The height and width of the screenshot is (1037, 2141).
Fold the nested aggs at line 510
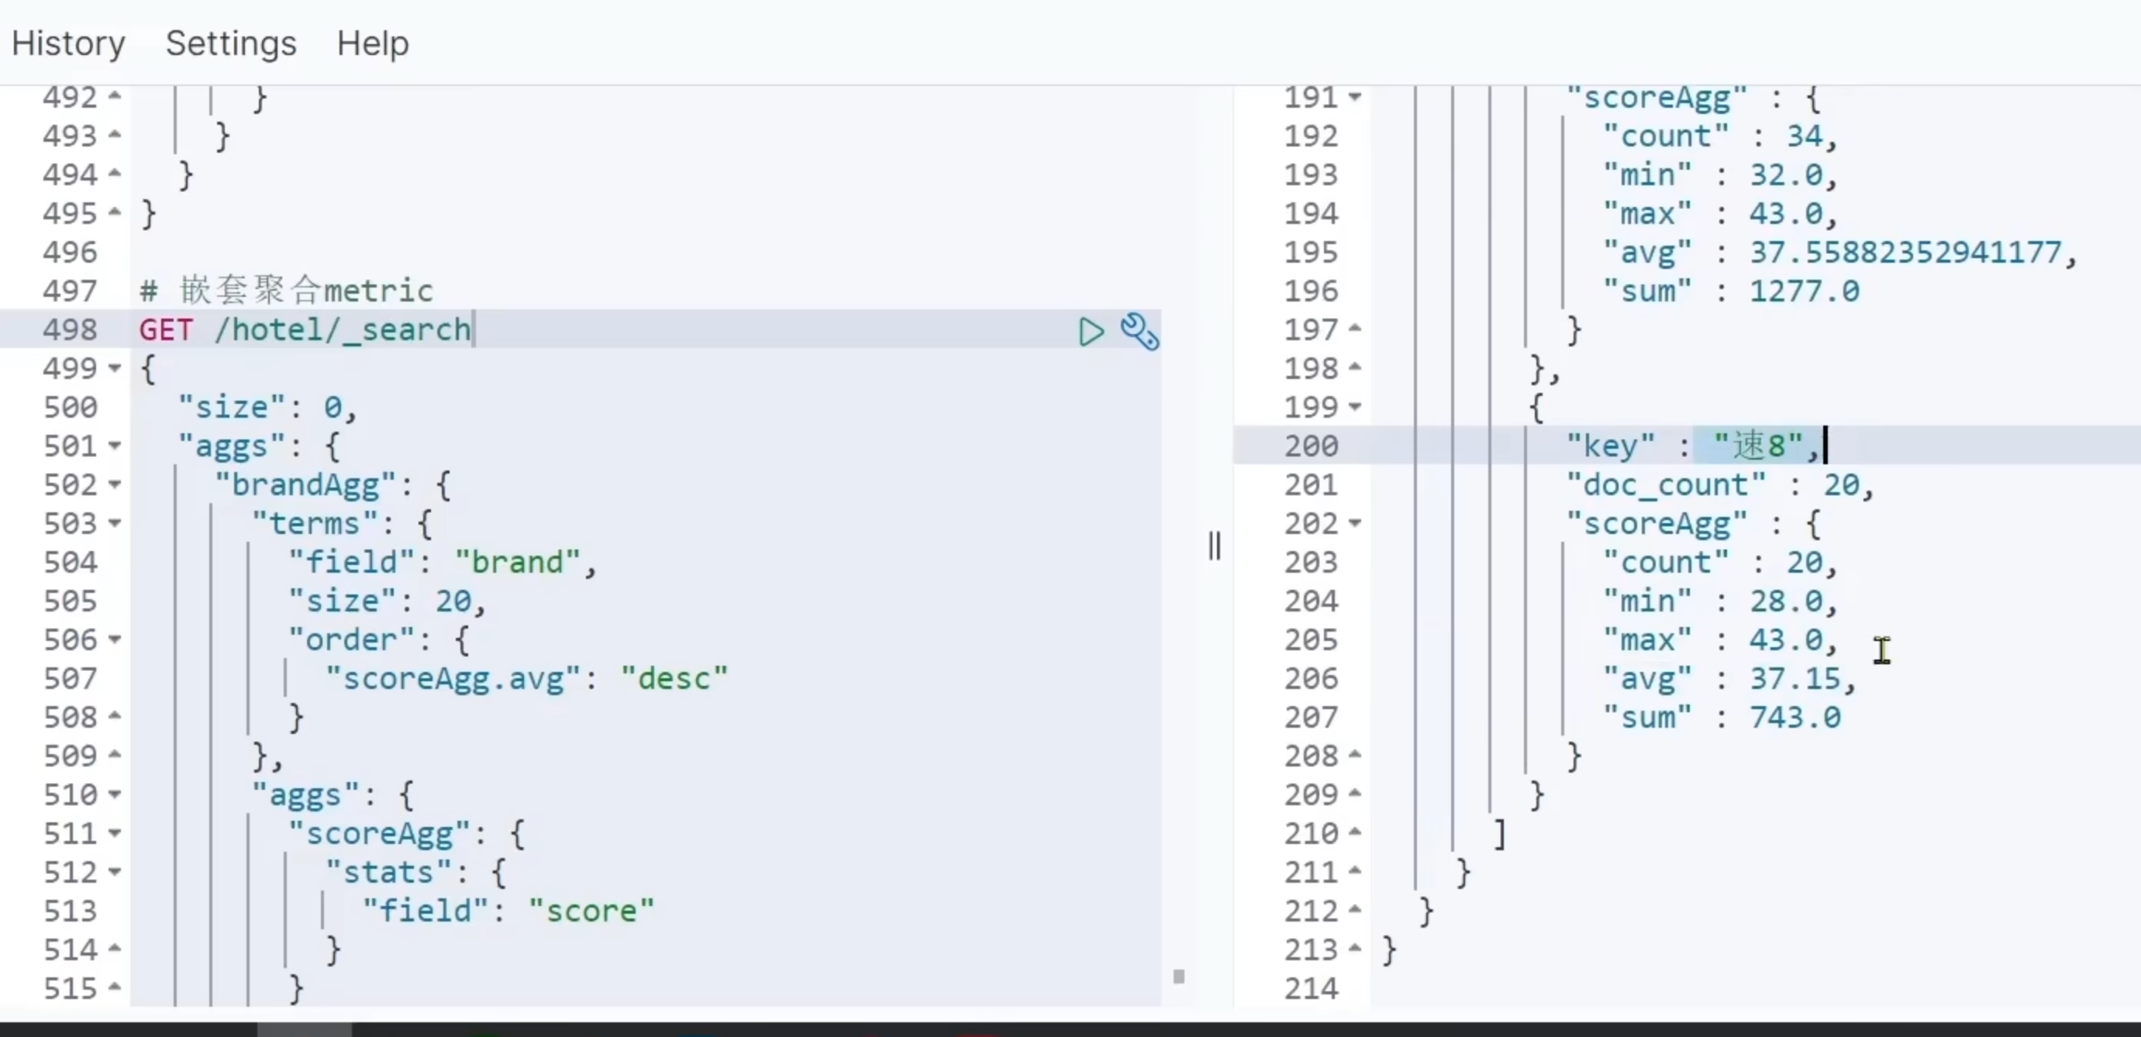(x=115, y=795)
